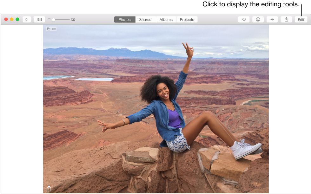Toggle the sidebar view with the split-pane button
Viewport: 311px width, 194px height.
(39, 19)
